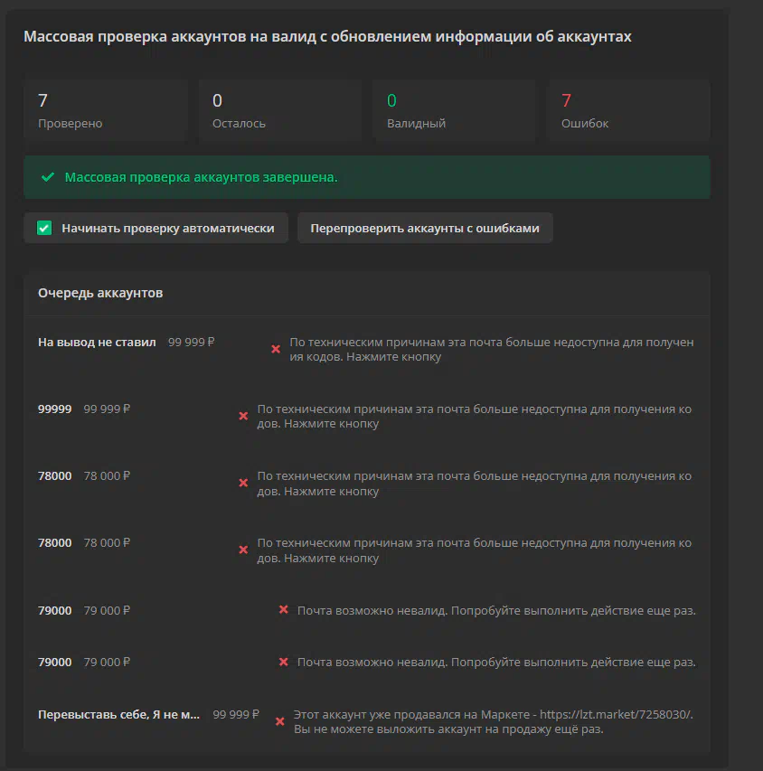The image size is (763, 771).
Task: Click red X in the first 79000 row
Action: click(x=283, y=610)
